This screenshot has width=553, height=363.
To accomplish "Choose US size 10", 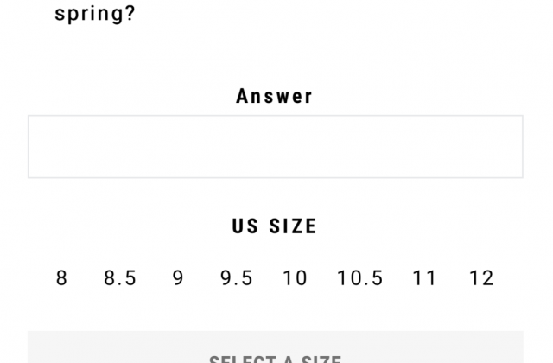I will pyautogui.click(x=295, y=278).
